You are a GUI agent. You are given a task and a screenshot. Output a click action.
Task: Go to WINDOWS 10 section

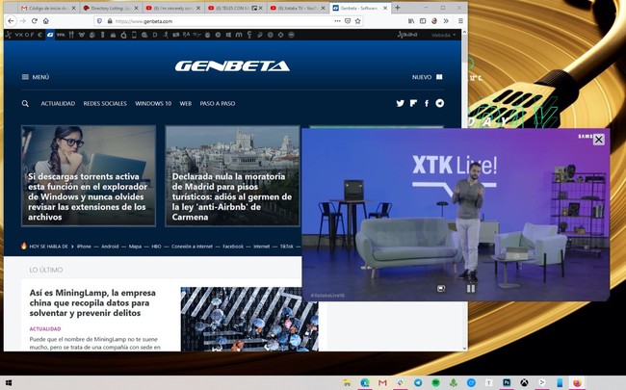(153, 103)
